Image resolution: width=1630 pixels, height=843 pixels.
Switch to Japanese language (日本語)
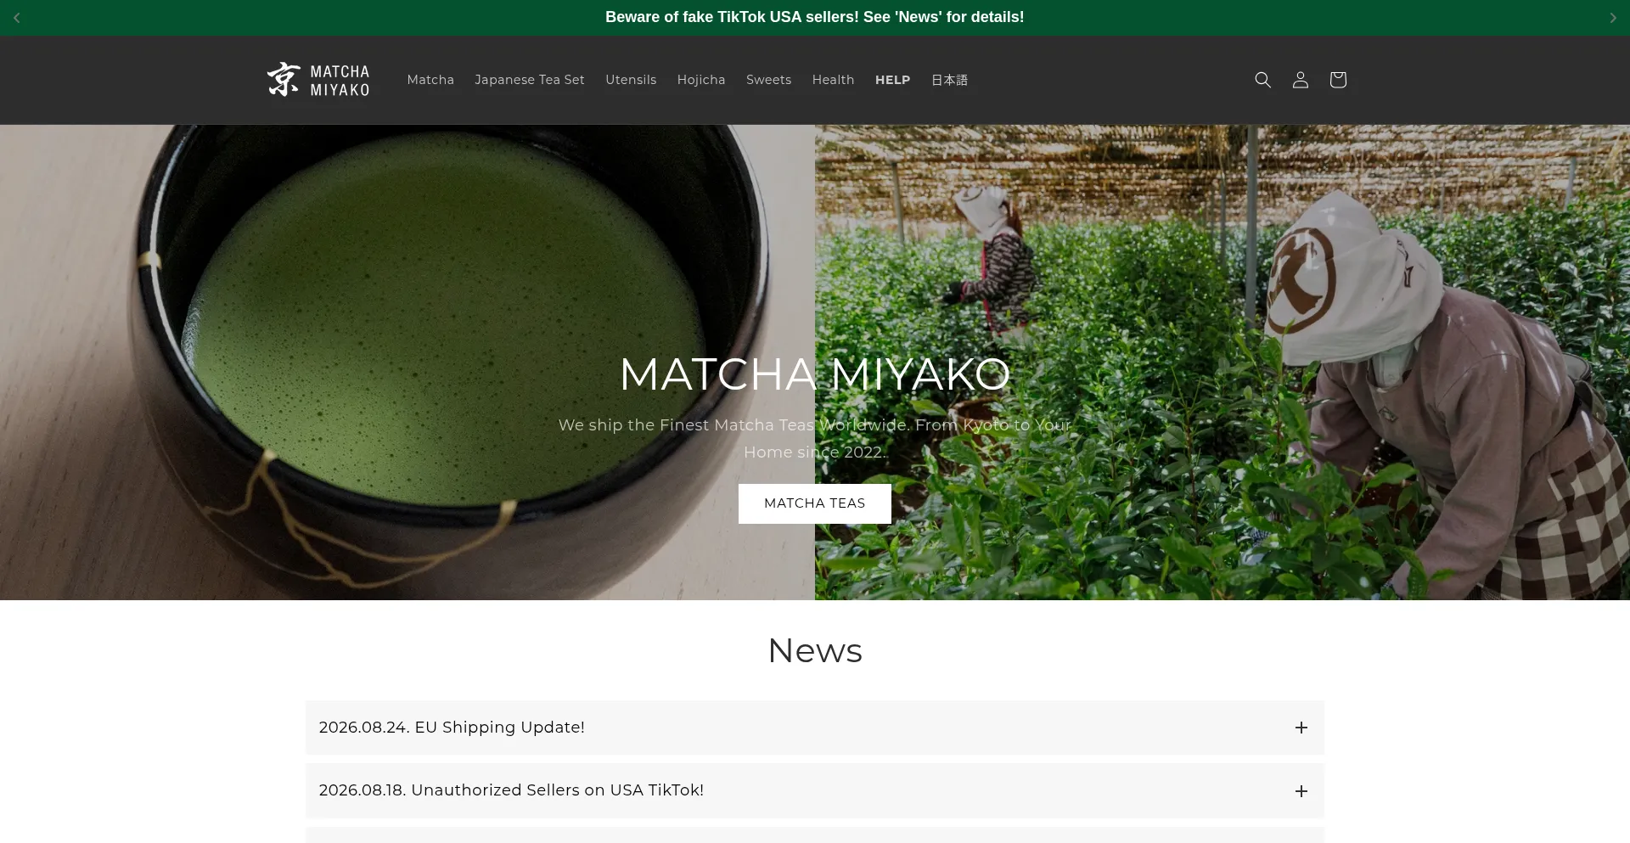click(949, 80)
